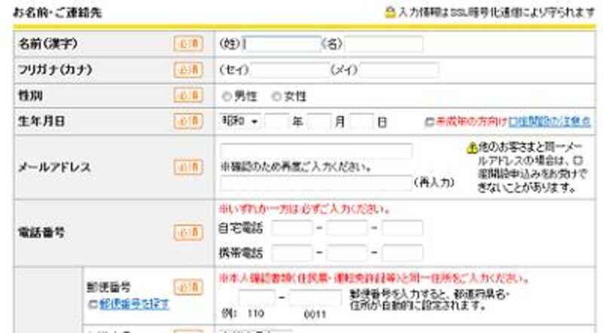
Task: Click the first 自宅電話 number box
Action: [x=292, y=228]
